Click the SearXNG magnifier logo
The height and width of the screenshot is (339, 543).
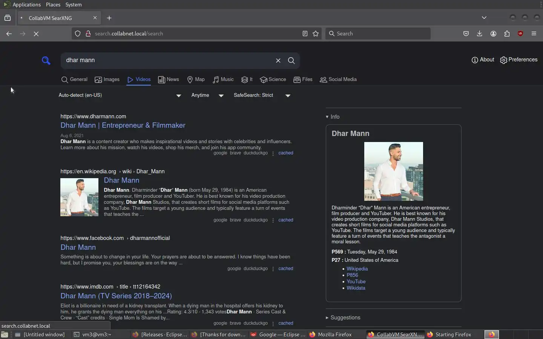pyautogui.click(x=46, y=60)
